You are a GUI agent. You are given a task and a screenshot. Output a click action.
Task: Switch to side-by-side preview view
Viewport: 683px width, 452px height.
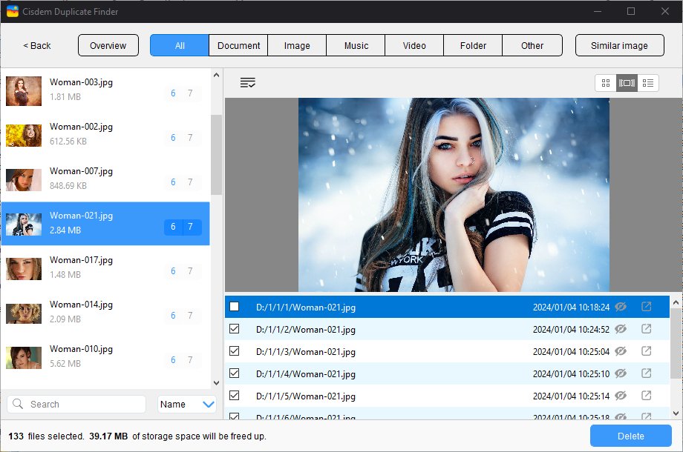[627, 83]
